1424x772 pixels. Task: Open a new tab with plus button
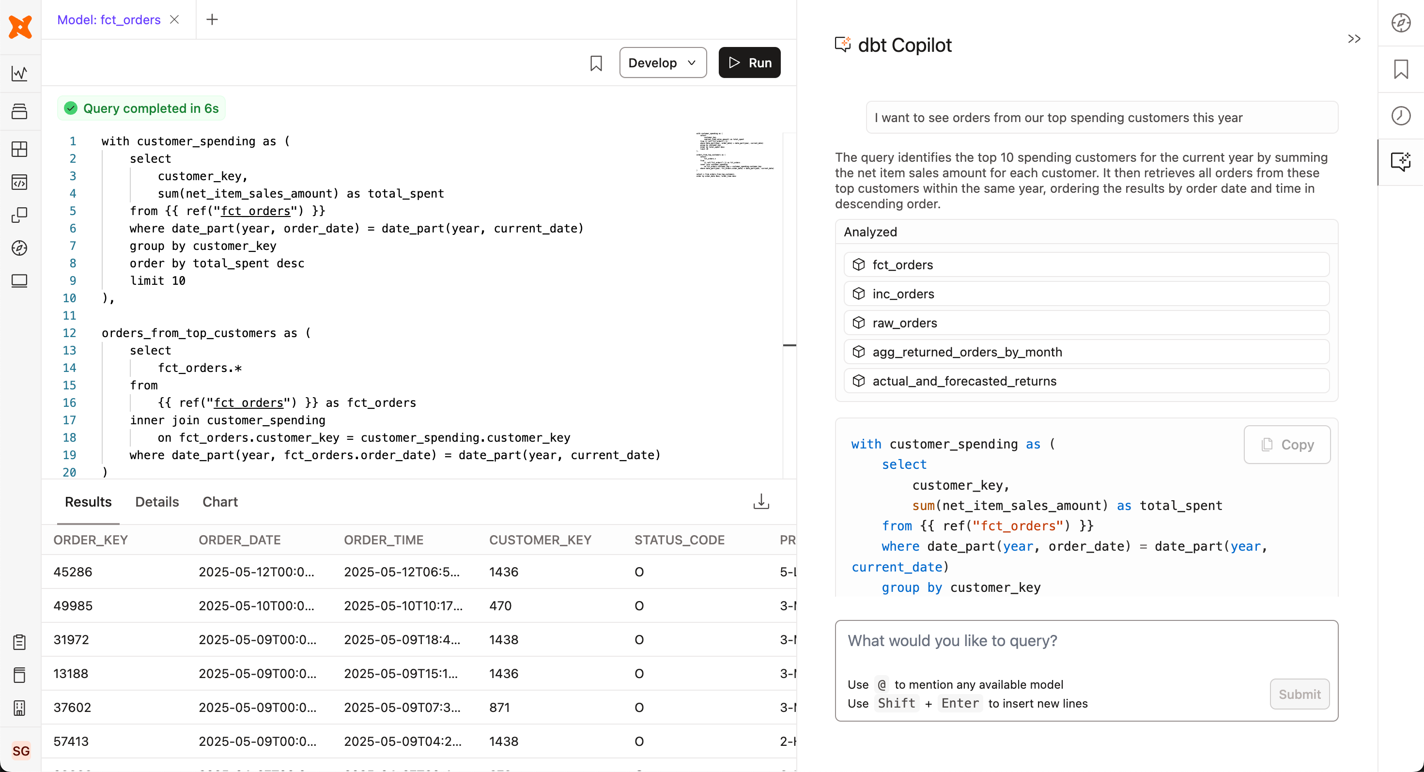coord(212,20)
